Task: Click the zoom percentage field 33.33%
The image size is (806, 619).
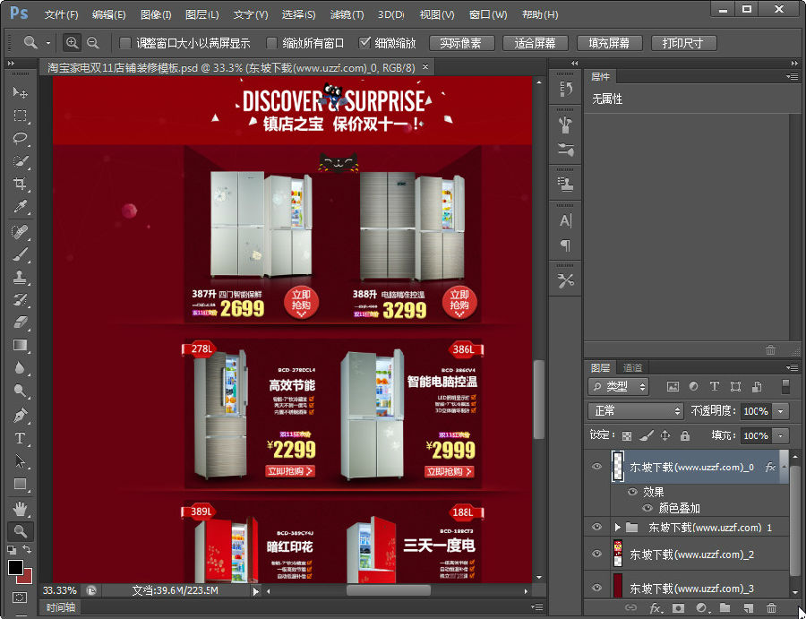Action: (x=60, y=590)
